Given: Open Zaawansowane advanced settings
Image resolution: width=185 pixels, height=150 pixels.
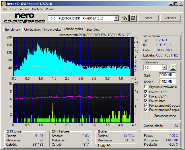Looking at the screenshot, I should pyautogui.click(x=165, y=116).
